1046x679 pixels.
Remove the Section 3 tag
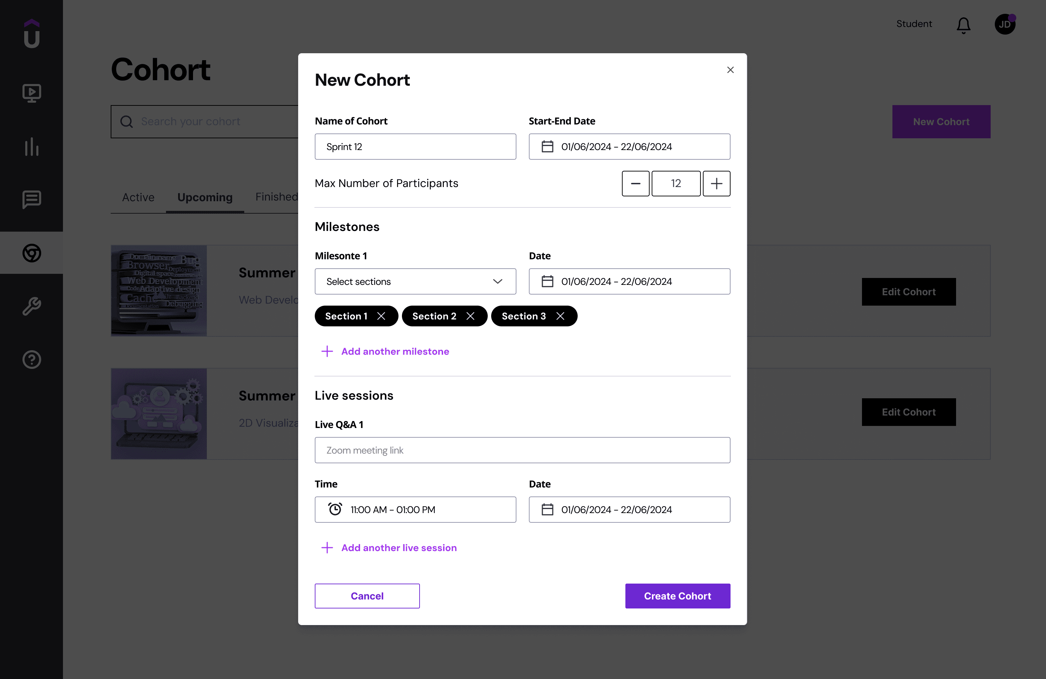(560, 316)
